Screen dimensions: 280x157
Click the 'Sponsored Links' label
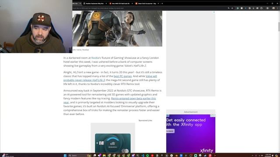pos(145,120)
